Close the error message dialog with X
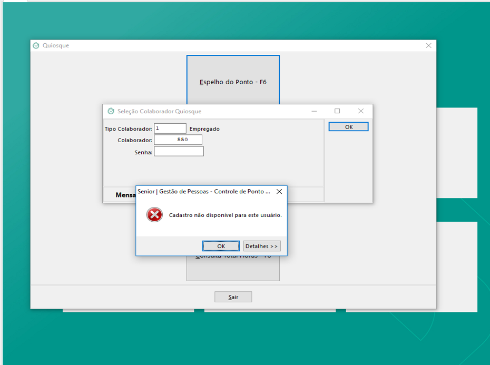 [x=279, y=192]
